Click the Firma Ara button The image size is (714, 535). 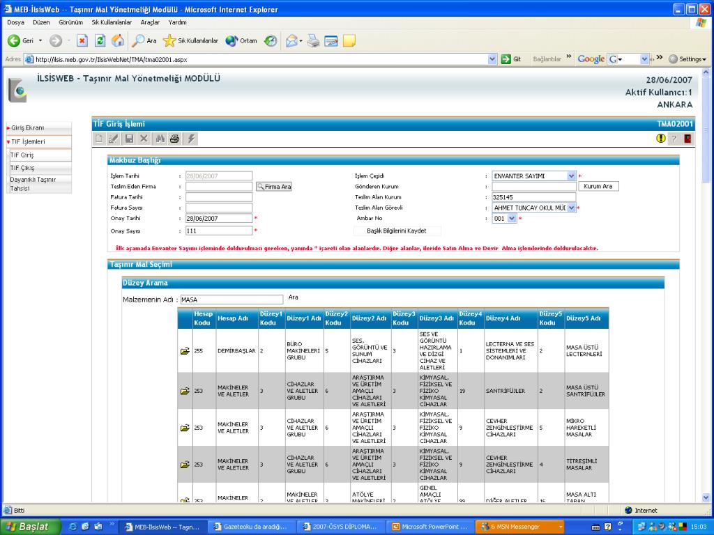coord(274,187)
